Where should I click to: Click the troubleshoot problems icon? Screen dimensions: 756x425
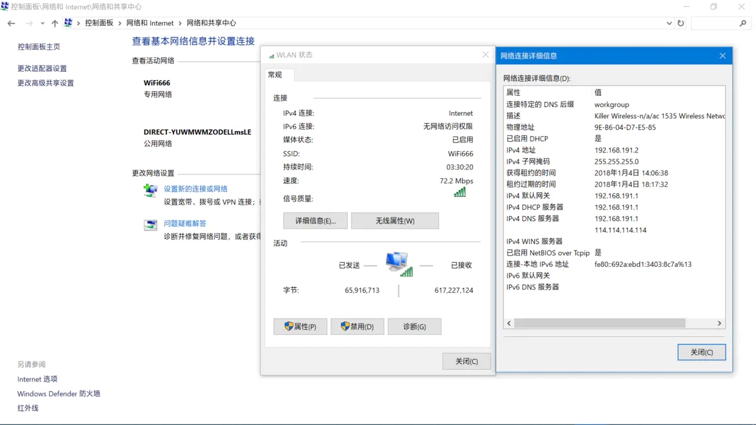pos(151,225)
